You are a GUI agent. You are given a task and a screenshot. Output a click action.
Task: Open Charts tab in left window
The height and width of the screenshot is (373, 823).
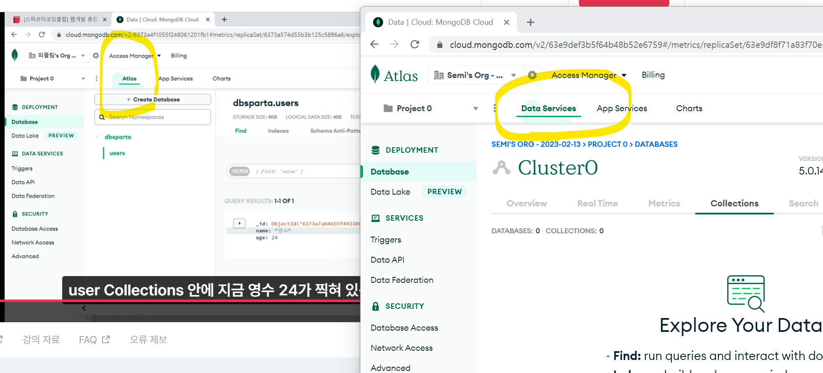pos(221,78)
